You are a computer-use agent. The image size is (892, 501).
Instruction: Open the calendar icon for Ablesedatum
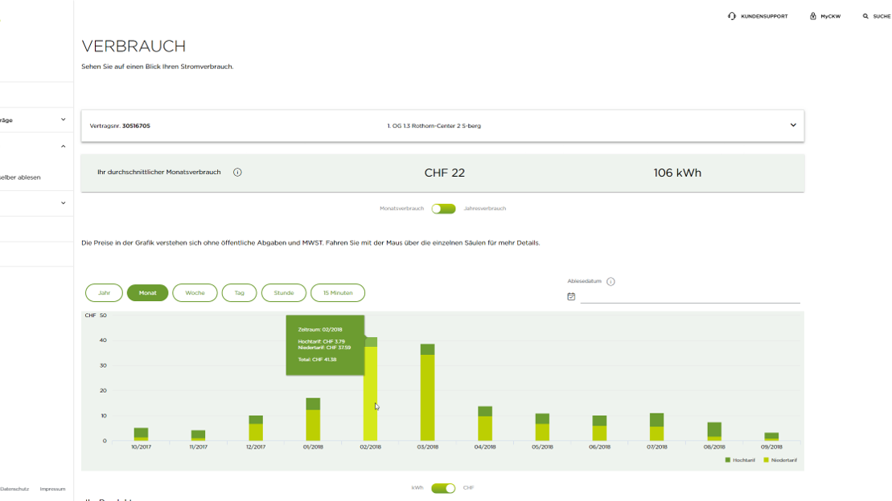571,296
